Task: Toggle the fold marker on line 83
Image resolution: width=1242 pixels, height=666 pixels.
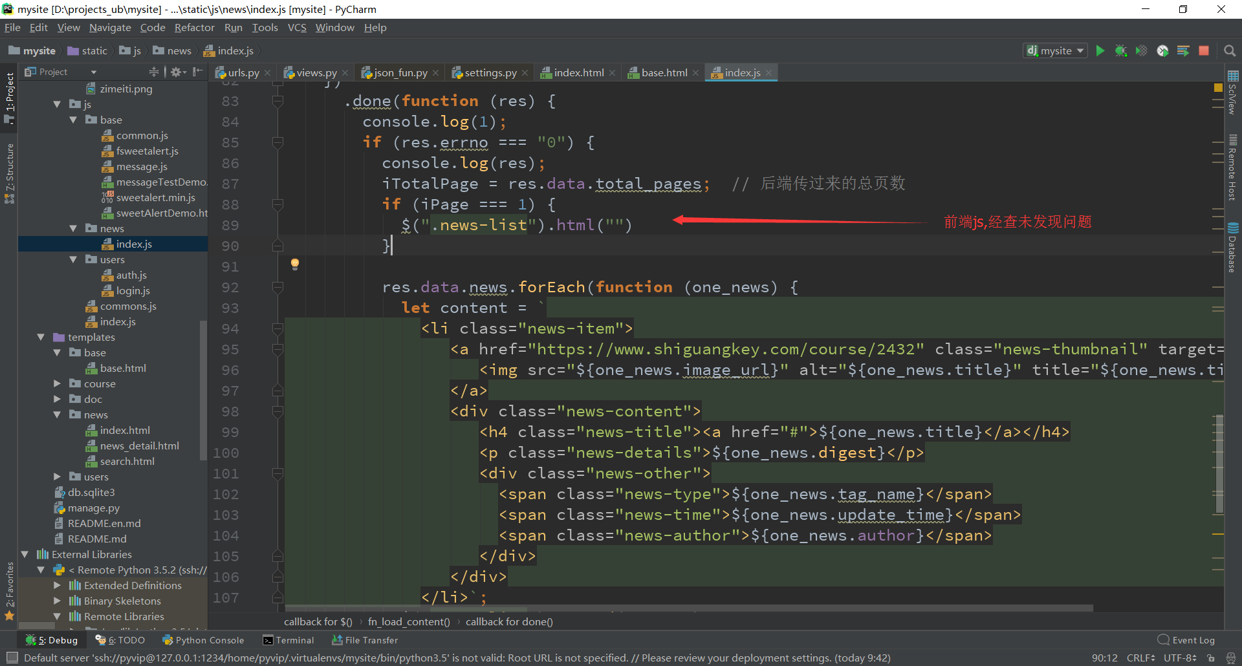Action: pyautogui.click(x=278, y=101)
